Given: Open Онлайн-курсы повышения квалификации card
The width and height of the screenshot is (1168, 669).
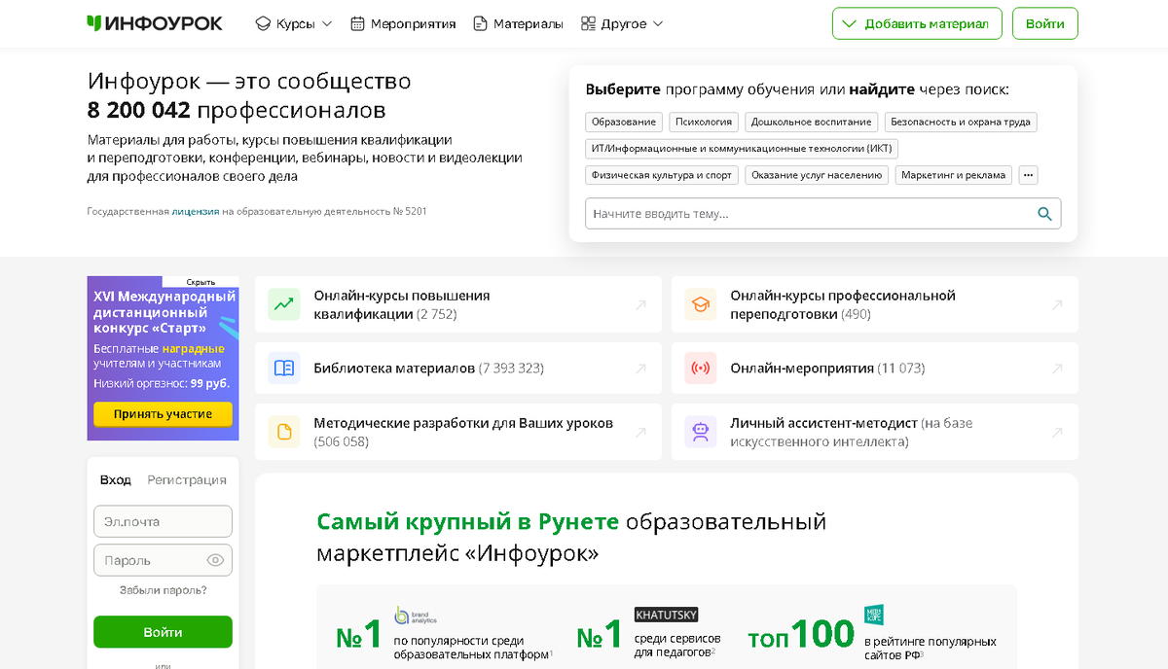Looking at the screenshot, I should coord(458,304).
